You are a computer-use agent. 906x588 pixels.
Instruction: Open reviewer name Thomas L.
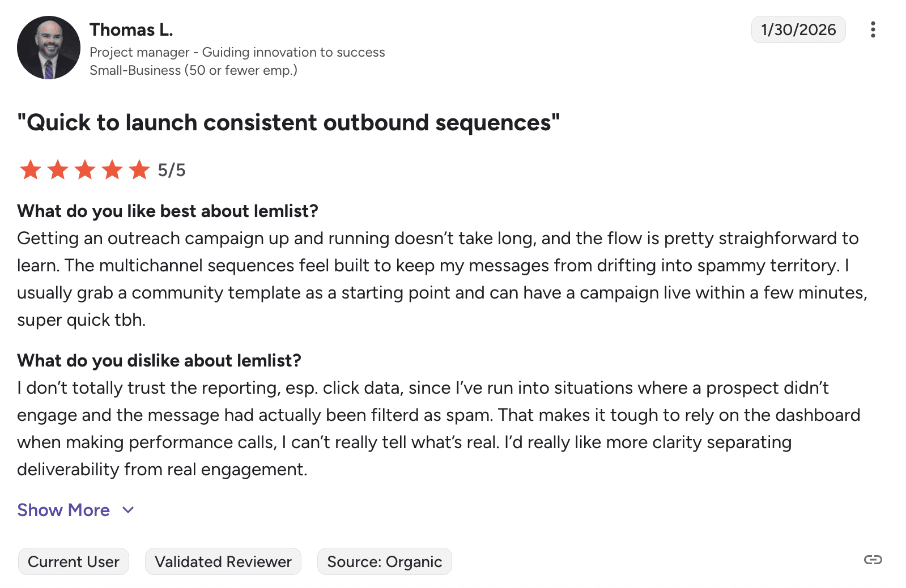click(x=131, y=29)
